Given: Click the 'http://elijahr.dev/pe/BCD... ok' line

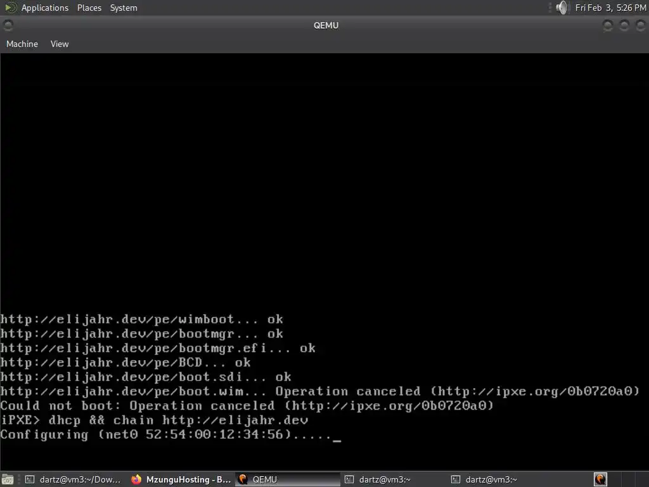Looking at the screenshot, I should 125,363.
